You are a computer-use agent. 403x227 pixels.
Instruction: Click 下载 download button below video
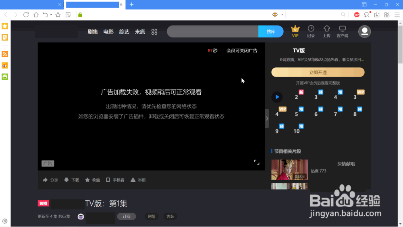(x=71, y=180)
